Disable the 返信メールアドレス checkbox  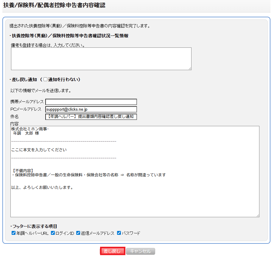point(78,233)
